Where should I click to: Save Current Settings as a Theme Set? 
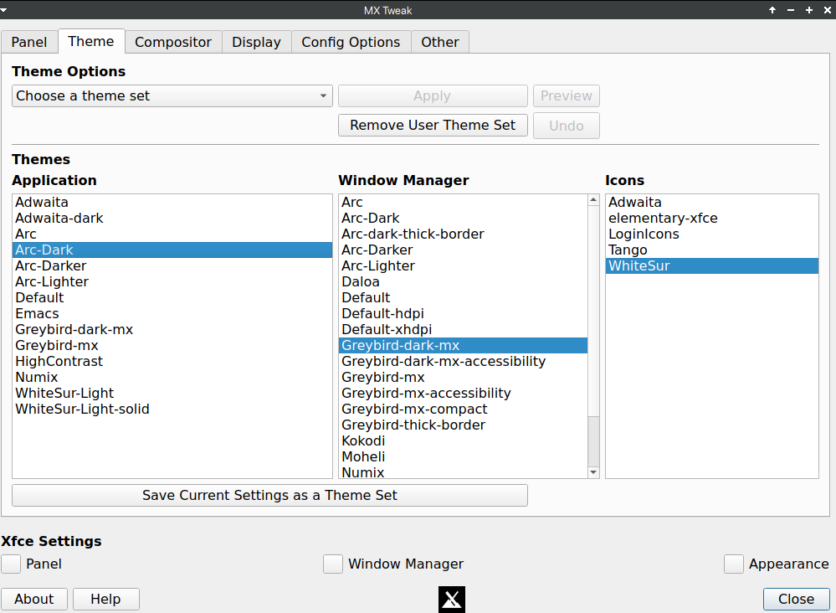[269, 495]
